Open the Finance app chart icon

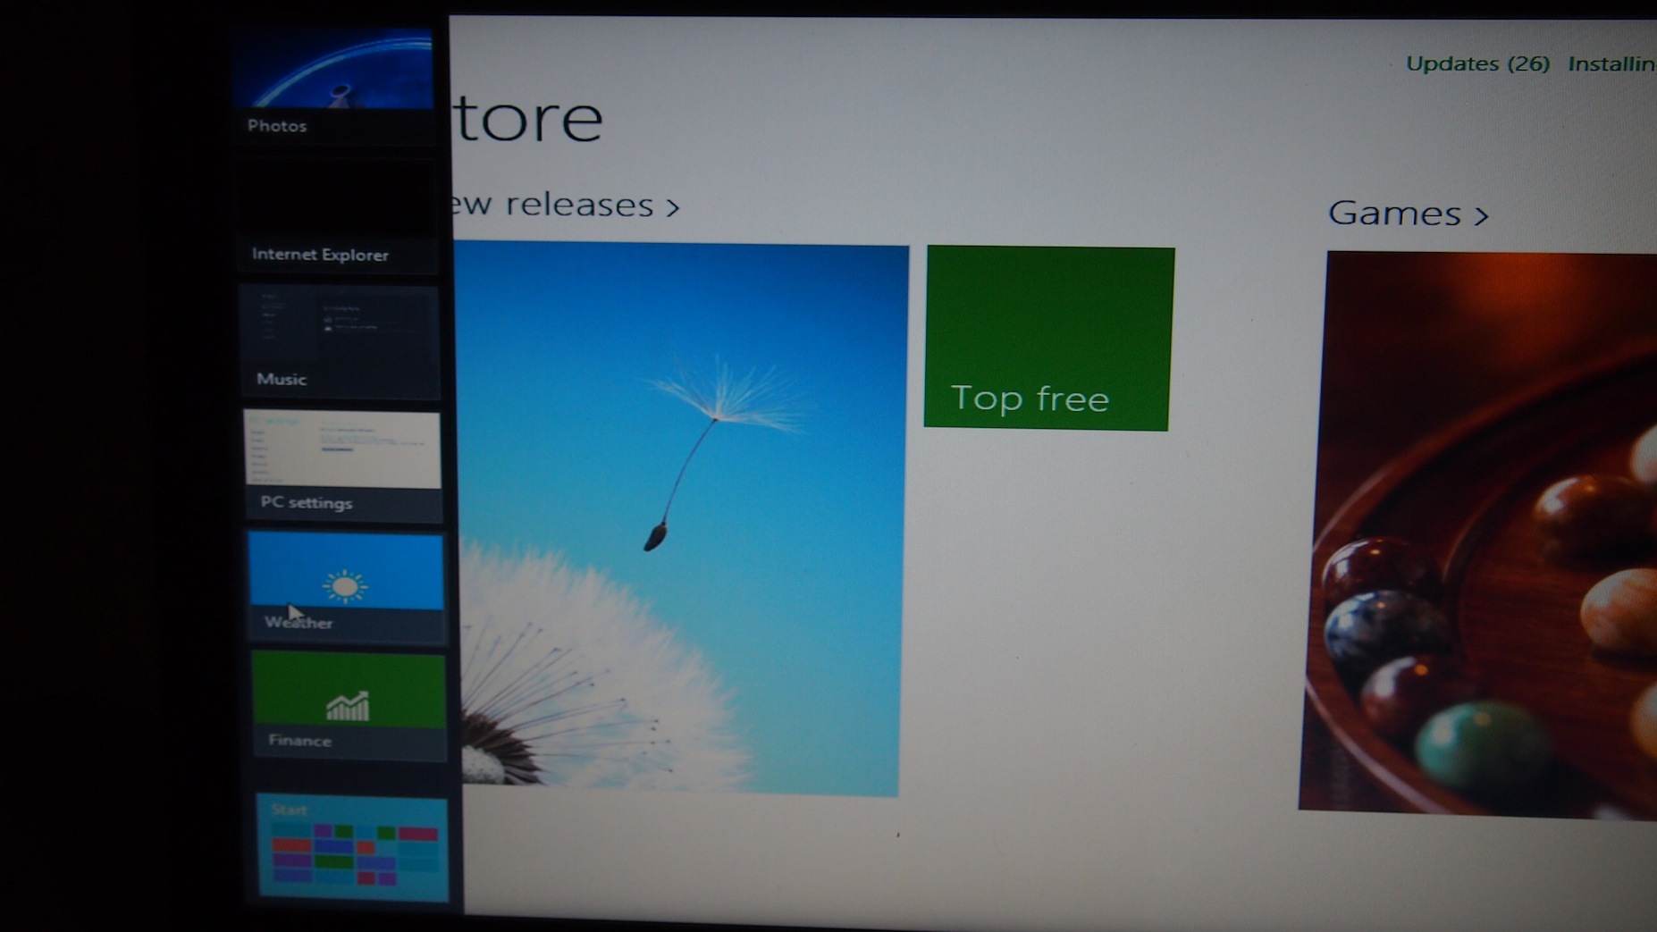[x=348, y=705]
